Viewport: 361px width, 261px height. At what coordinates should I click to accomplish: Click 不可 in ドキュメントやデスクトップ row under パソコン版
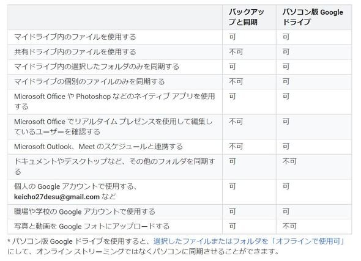(289, 161)
